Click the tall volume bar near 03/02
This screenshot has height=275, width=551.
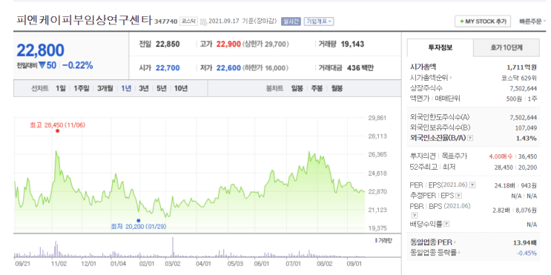(x=173, y=248)
